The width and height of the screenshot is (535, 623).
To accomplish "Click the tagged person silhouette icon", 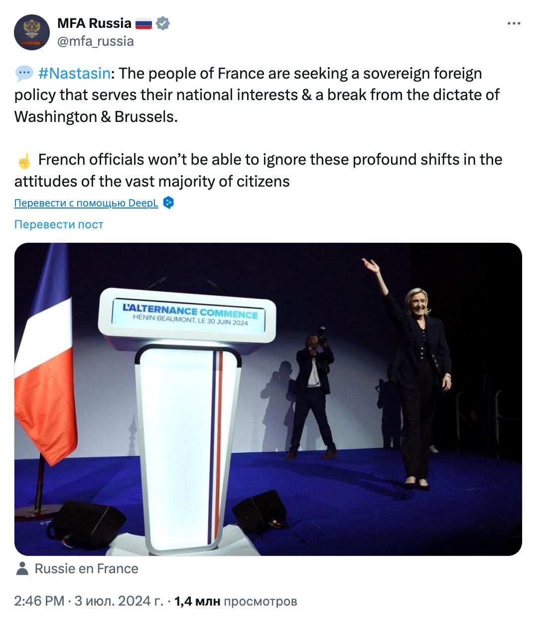I will [22, 569].
